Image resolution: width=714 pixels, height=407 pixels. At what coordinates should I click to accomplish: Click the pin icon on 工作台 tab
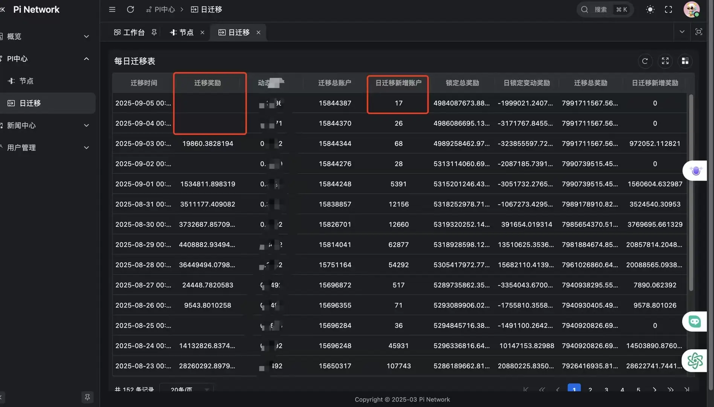click(154, 32)
